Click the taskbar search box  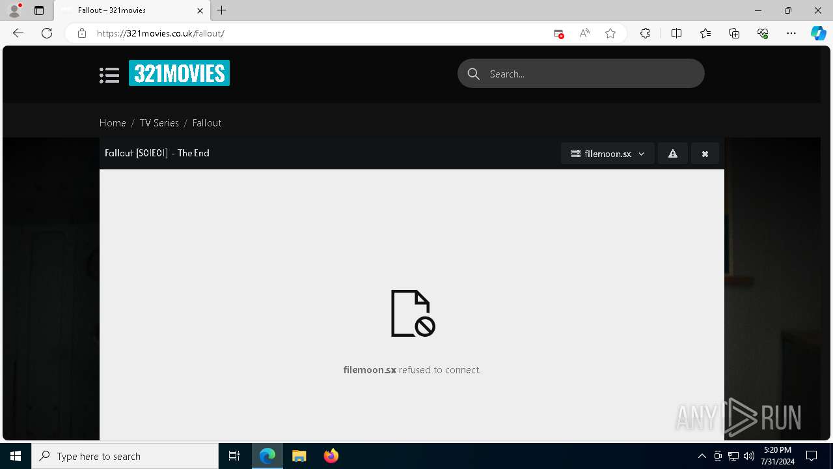click(x=125, y=456)
